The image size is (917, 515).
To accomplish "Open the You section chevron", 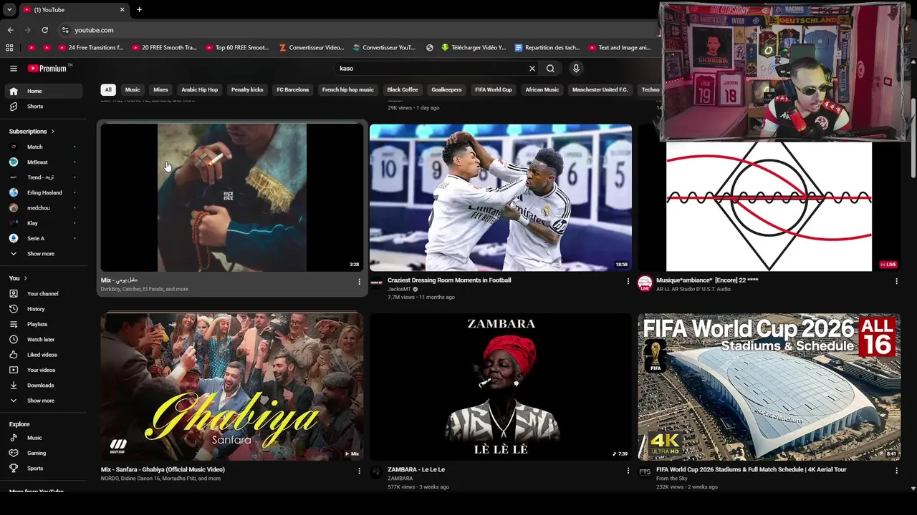I will 25,278.
